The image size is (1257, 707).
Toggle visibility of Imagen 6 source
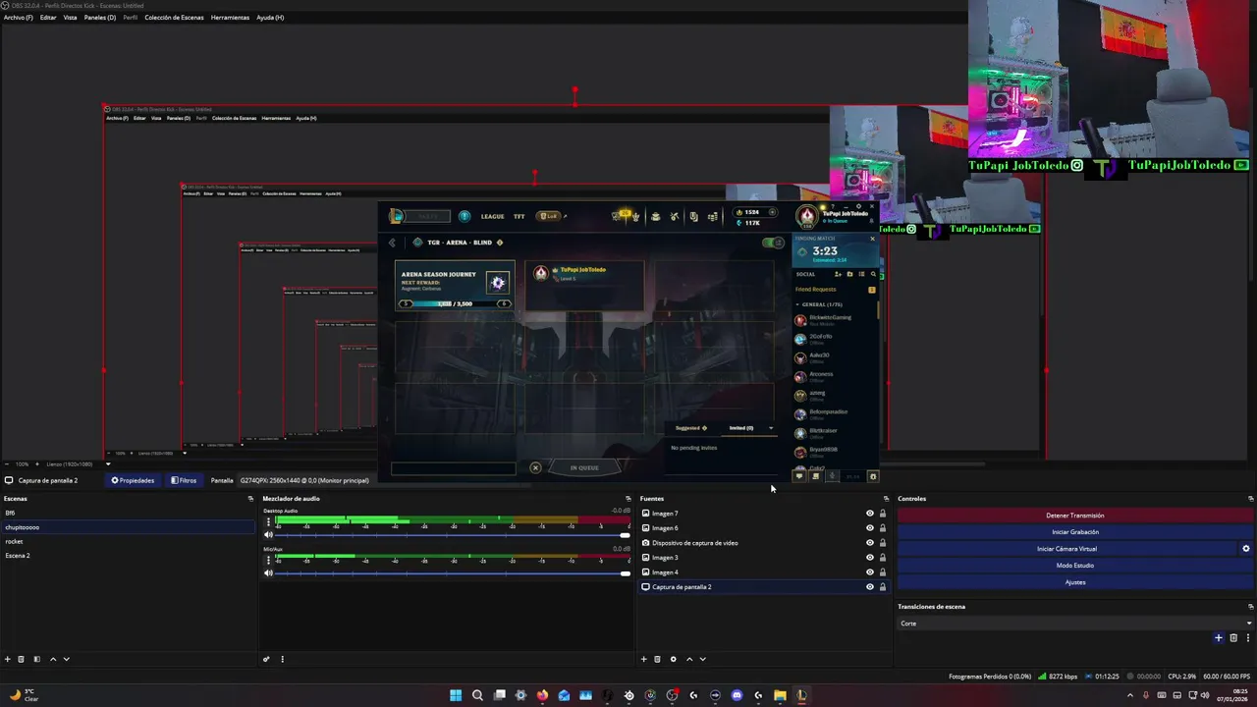point(869,528)
